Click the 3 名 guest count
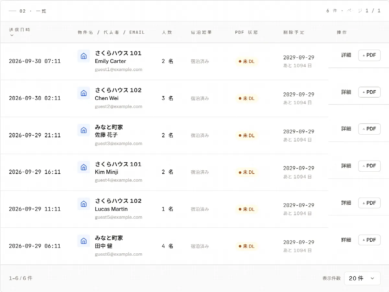Viewport: 389px width, 292px height. (x=168, y=98)
